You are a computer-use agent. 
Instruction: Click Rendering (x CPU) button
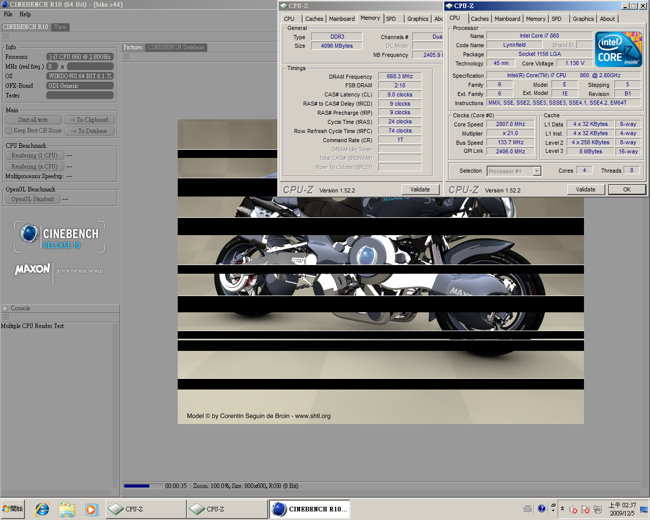coord(35,167)
